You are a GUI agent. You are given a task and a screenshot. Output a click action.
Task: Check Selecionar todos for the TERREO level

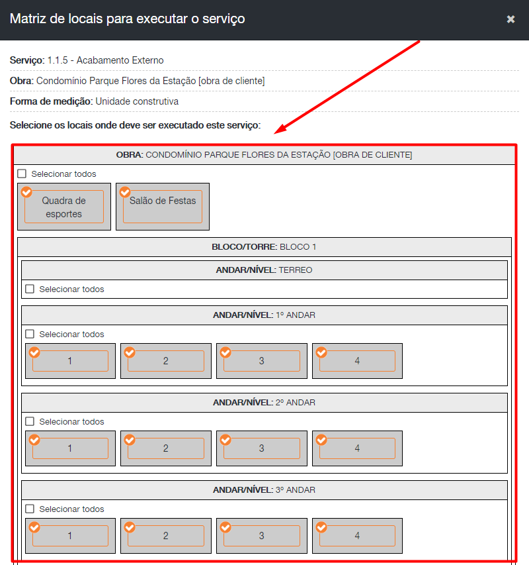tap(30, 289)
